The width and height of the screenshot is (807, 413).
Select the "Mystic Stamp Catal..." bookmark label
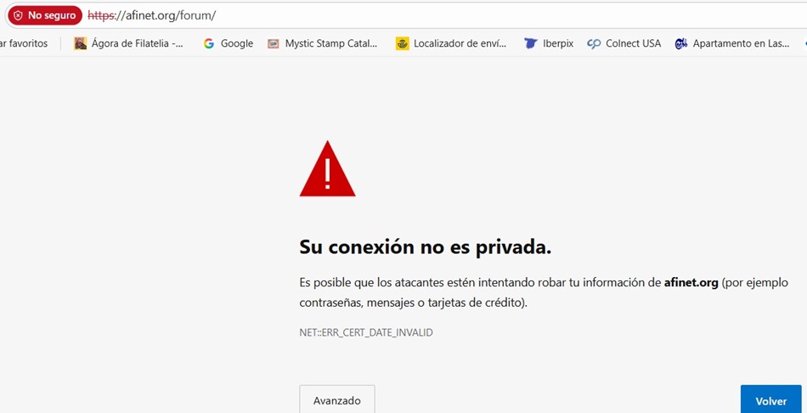(x=330, y=43)
